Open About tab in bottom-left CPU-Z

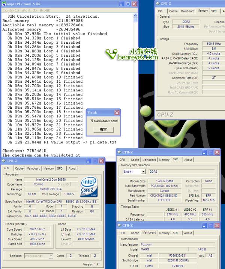[72, 169]
